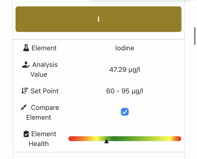Click the Compare Element label text
The image size is (197, 159).
click(42, 112)
